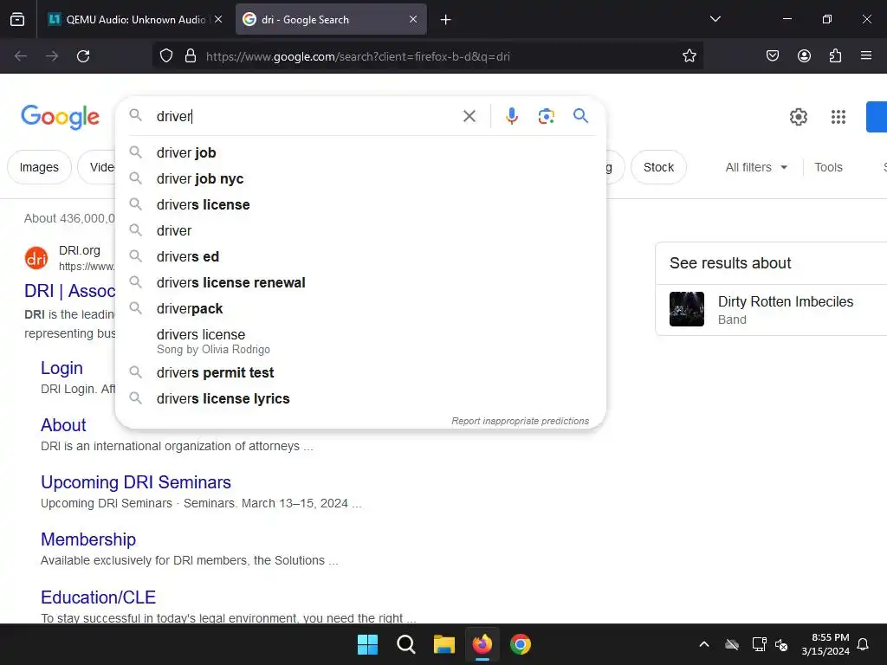The height and width of the screenshot is (665, 887).
Task: Open the Education/CLE sitelink
Action: [x=99, y=597]
